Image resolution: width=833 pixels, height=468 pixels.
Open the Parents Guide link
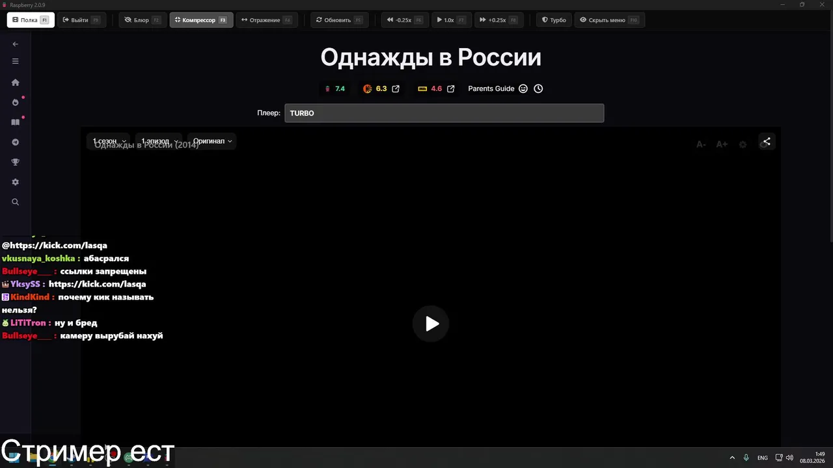pos(491,88)
